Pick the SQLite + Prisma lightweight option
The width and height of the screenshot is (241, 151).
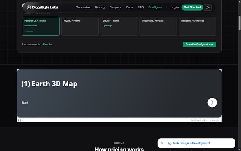click(x=119, y=26)
